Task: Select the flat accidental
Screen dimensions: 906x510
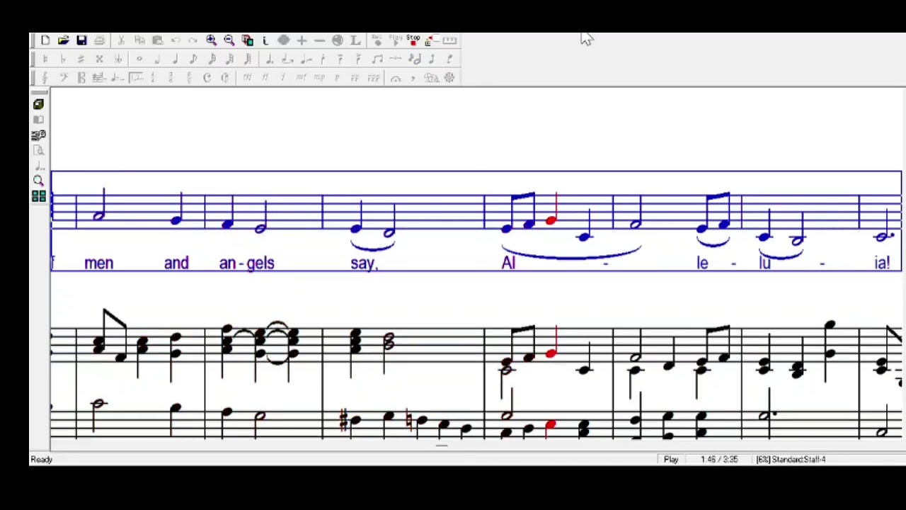Action: pos(62,59)
